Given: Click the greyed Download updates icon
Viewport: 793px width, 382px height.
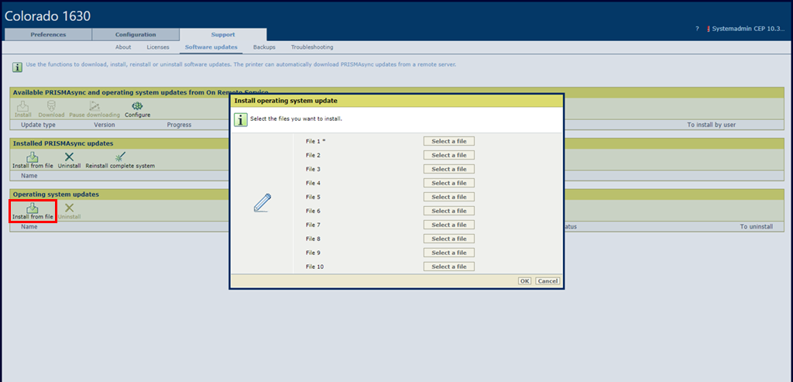Looking at the screenshot, I should tap(51, 105).
